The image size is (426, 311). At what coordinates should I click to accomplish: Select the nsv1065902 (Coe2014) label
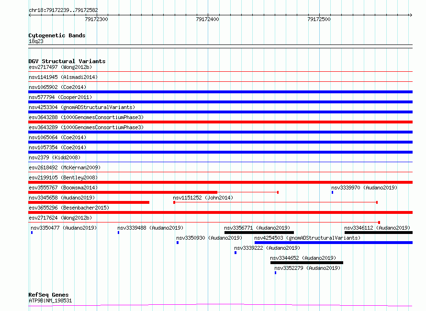pos(57,87)
